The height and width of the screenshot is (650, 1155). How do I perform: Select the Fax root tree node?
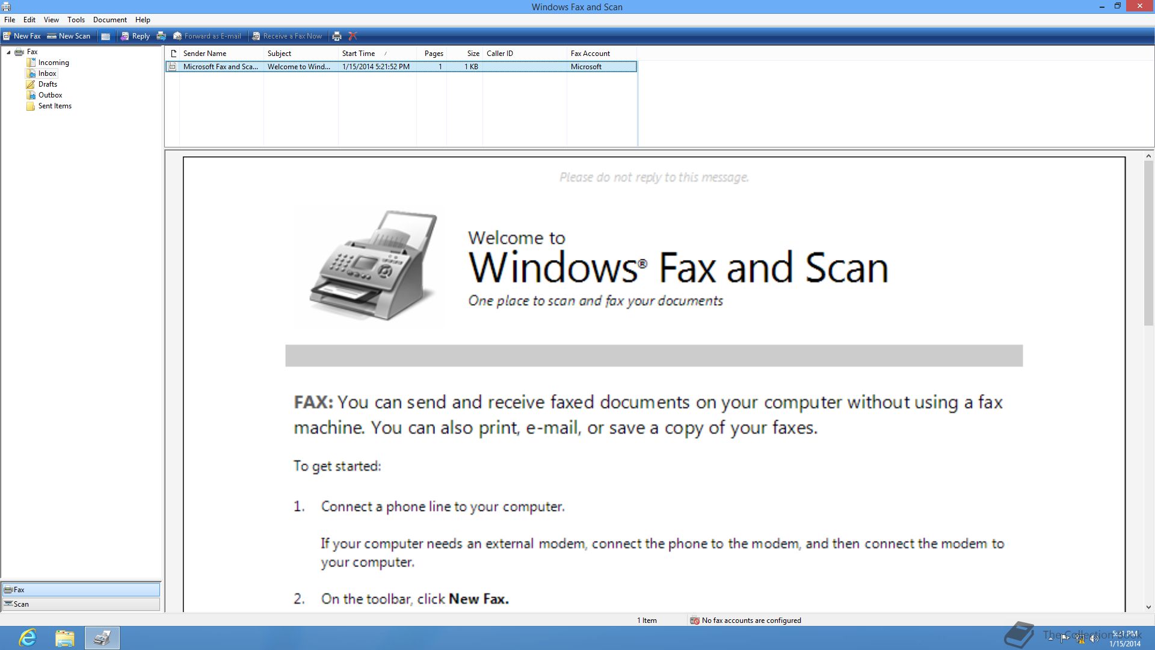(x=32, y=52)
